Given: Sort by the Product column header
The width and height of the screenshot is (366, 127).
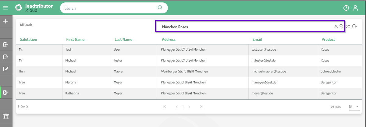Looking at the screenshot, I should coord(328,40).
